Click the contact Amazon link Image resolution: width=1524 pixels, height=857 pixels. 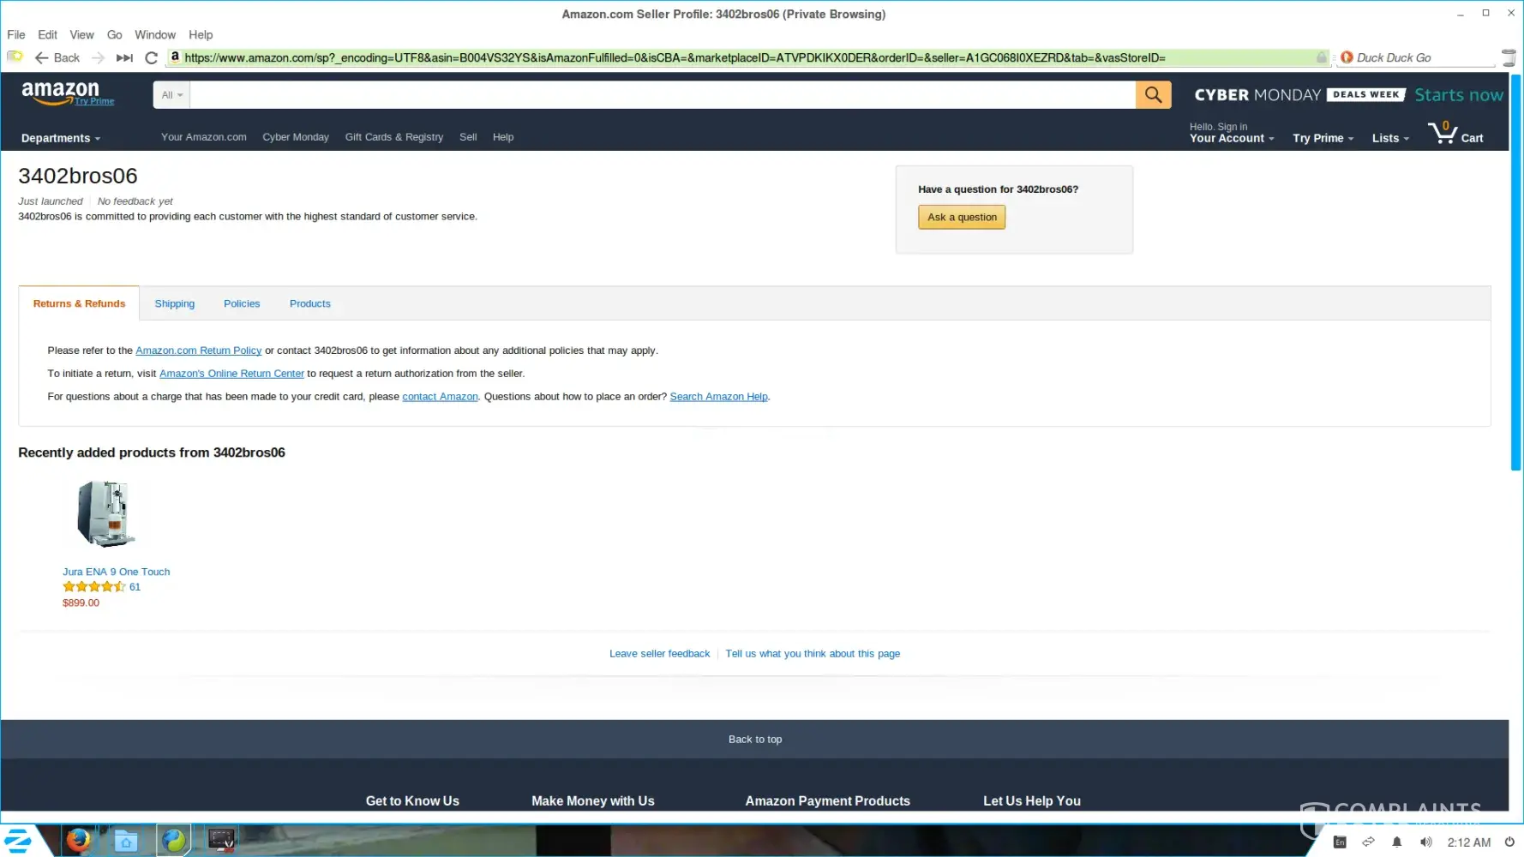click(440, 397)
